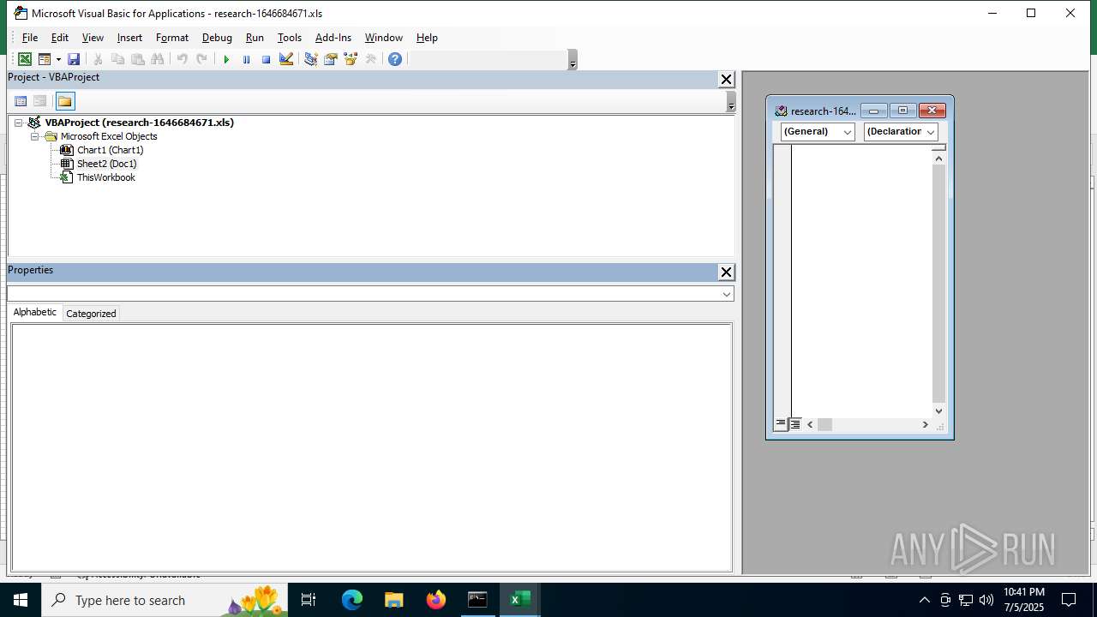The width and height of the screenshot is (1097, 617).
Task: Open the Tools menu
Action: 290,38
